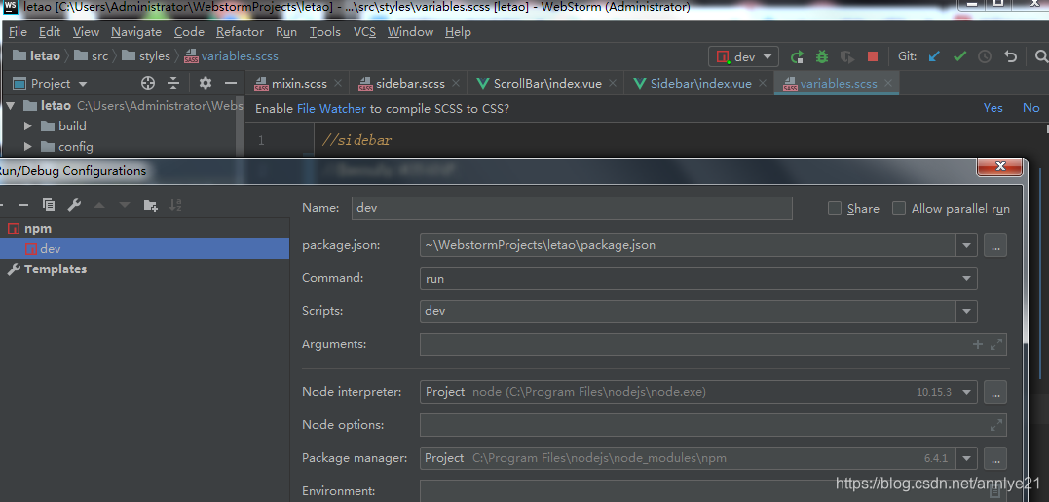Image resolution: width=1049 pixels, height=502 pixels.
Task: Select the dev configuration in the tree
Action: (144, 249)
